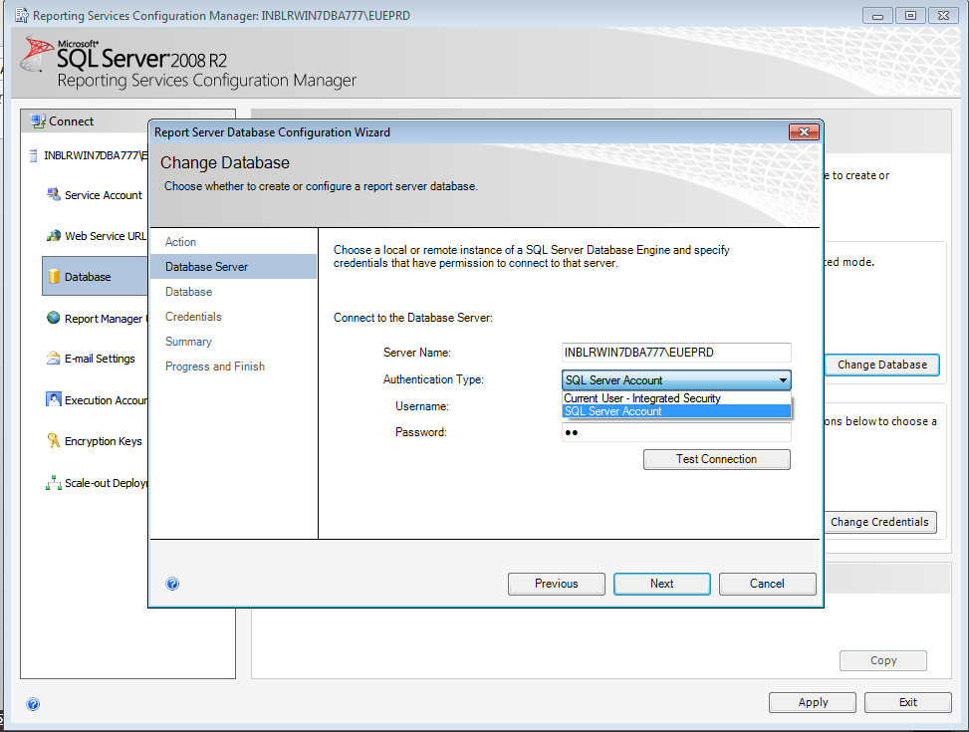Click the 'Change Database' wizard heading
The width and height of the screenshot is (969, 732).
pos(225,162)
